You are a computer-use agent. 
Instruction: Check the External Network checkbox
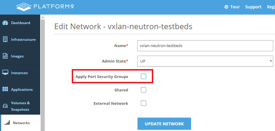pos(143,103)
